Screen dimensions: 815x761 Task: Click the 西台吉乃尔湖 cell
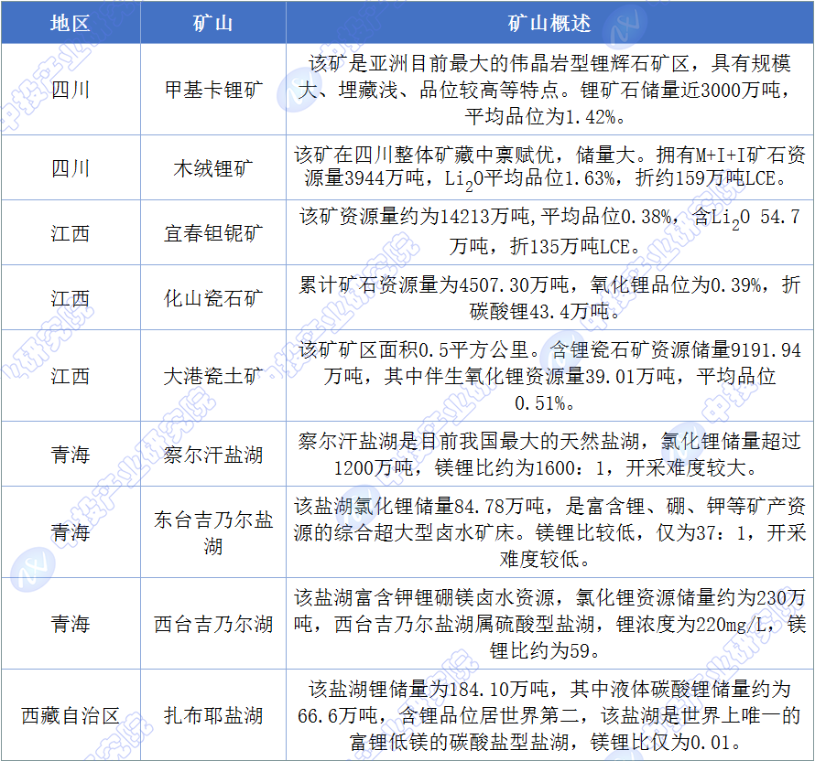click(x=212, y=624)
